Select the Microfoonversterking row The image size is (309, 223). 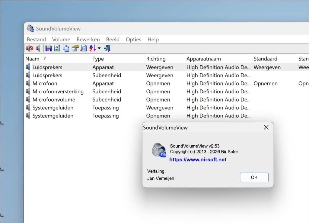click(167, 91)
